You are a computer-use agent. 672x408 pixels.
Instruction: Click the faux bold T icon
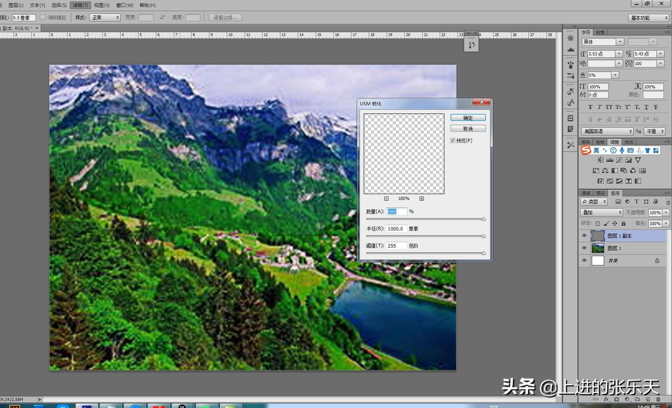tap(590, 107)
